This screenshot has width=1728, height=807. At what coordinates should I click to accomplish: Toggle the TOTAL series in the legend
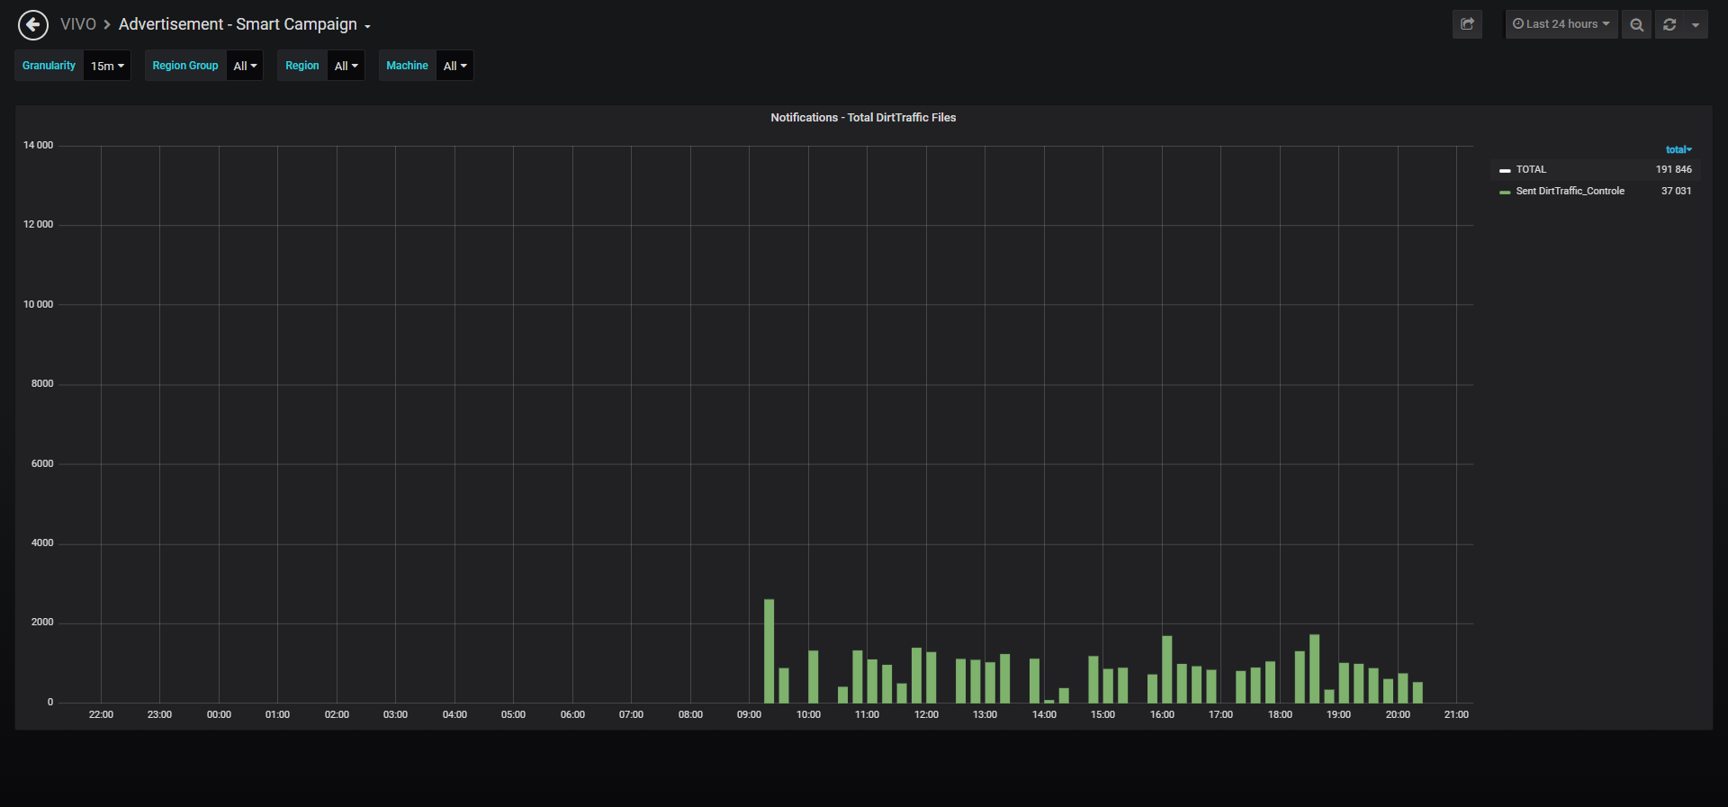pyautogui.click(x=1531, y=169)
